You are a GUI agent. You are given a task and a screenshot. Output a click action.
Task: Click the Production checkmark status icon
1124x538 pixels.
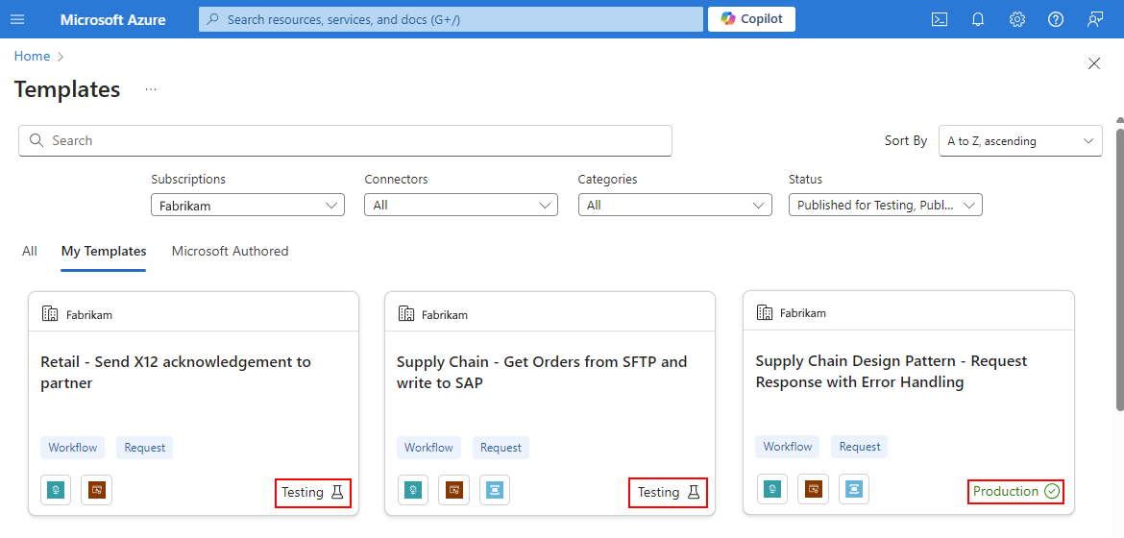1052,491
